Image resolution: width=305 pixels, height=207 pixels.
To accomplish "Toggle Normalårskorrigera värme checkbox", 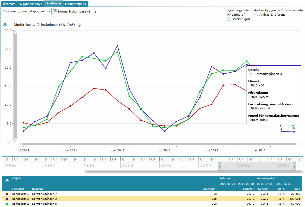I will [55, 11].
